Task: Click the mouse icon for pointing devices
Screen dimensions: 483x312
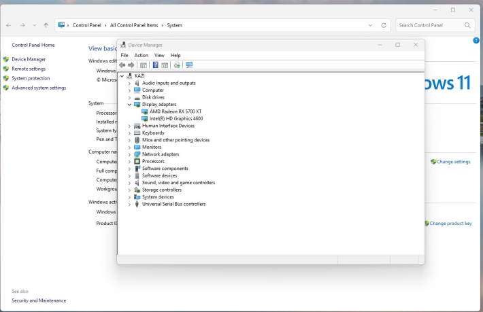Action: 137,140
